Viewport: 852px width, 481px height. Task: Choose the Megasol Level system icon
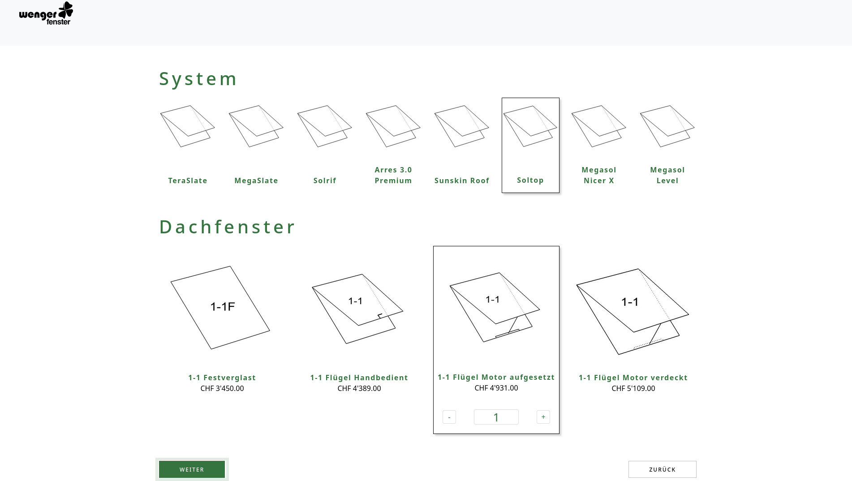coord(667,126)
